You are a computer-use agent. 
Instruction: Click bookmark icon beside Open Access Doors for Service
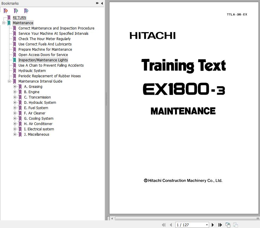click(15, 55)
